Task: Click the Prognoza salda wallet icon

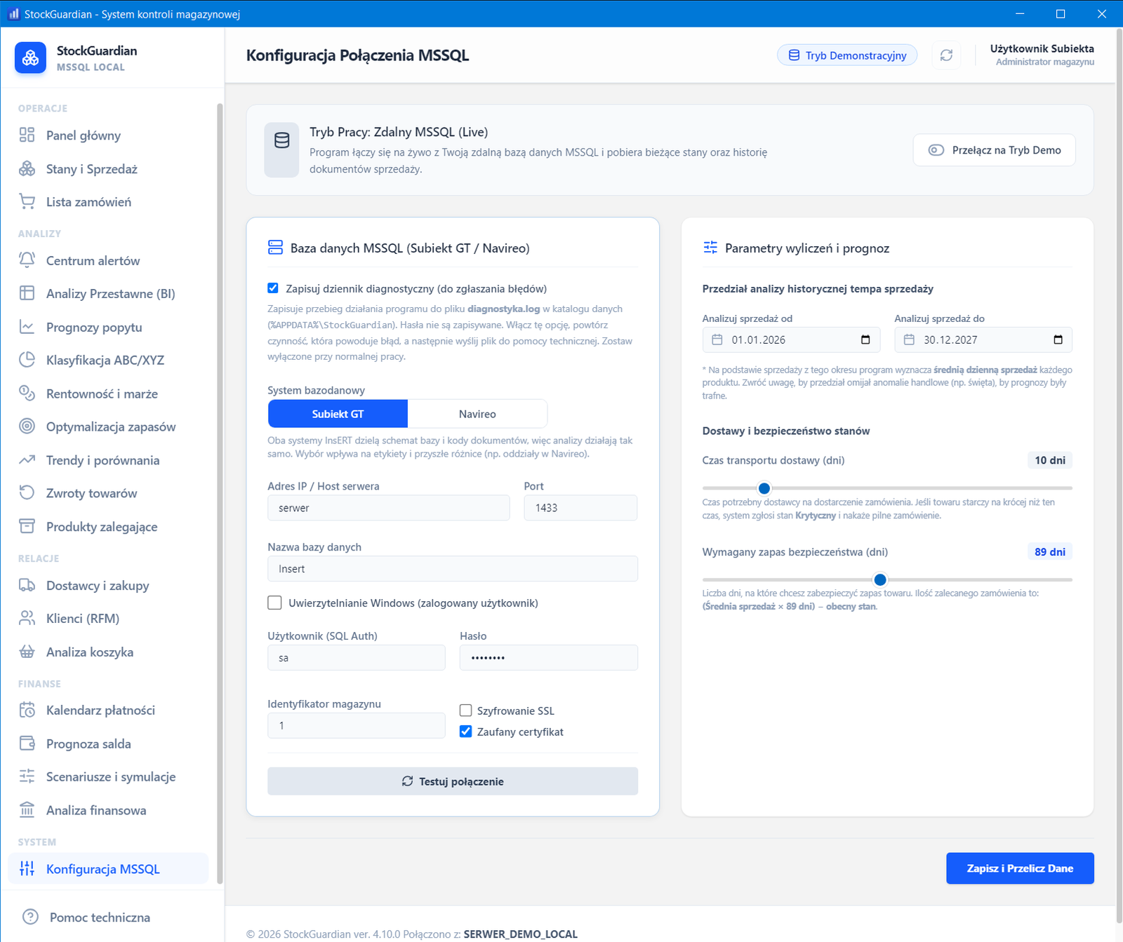Action: (27, 743)
